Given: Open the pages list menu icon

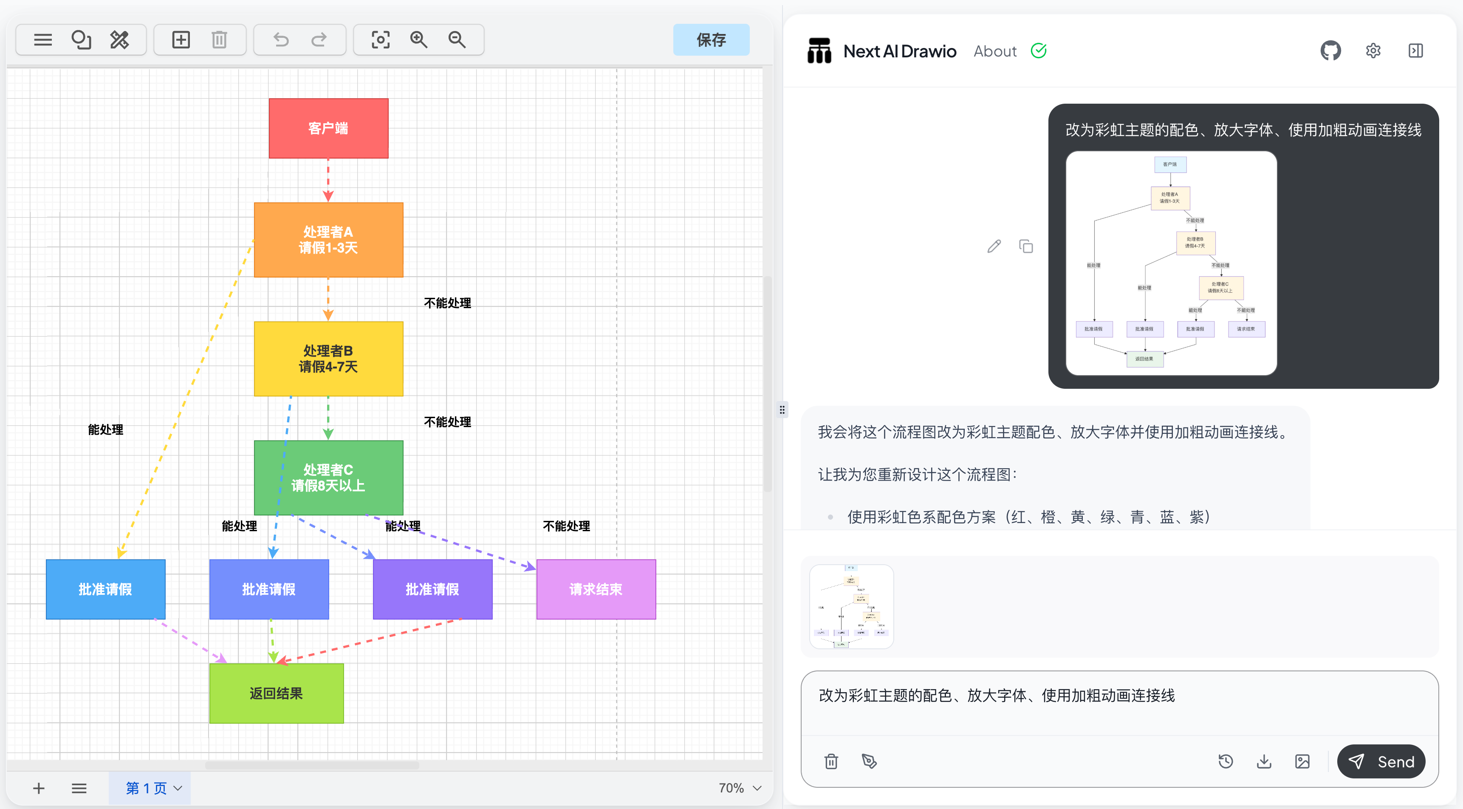Looking at the screenshot, I should click(x=79, y=788).
